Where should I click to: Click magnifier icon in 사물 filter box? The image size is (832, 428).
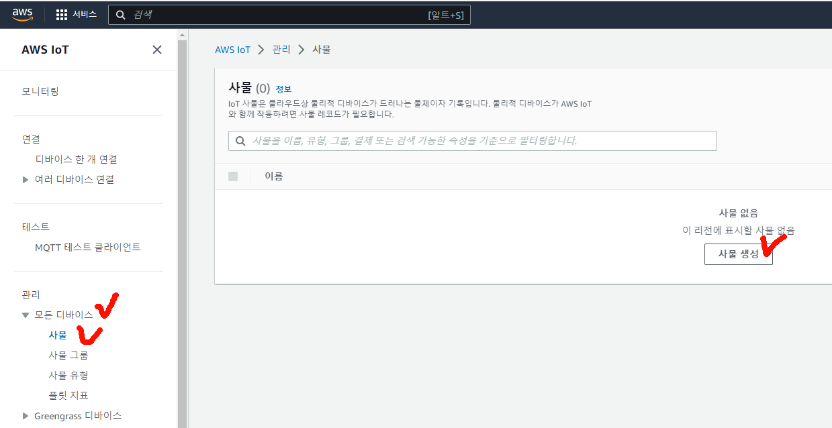(240, 141)
